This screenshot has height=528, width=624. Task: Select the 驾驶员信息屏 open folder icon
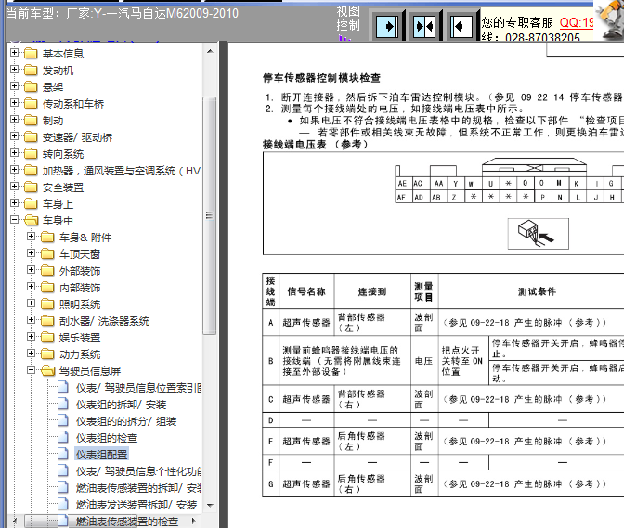coord(47,370)
